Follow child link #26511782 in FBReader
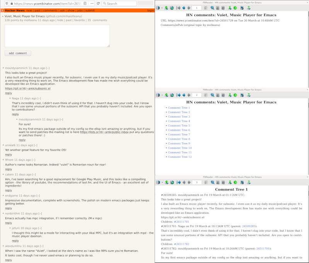This screenshot has width=309, height=263. (x=182, y=244)
